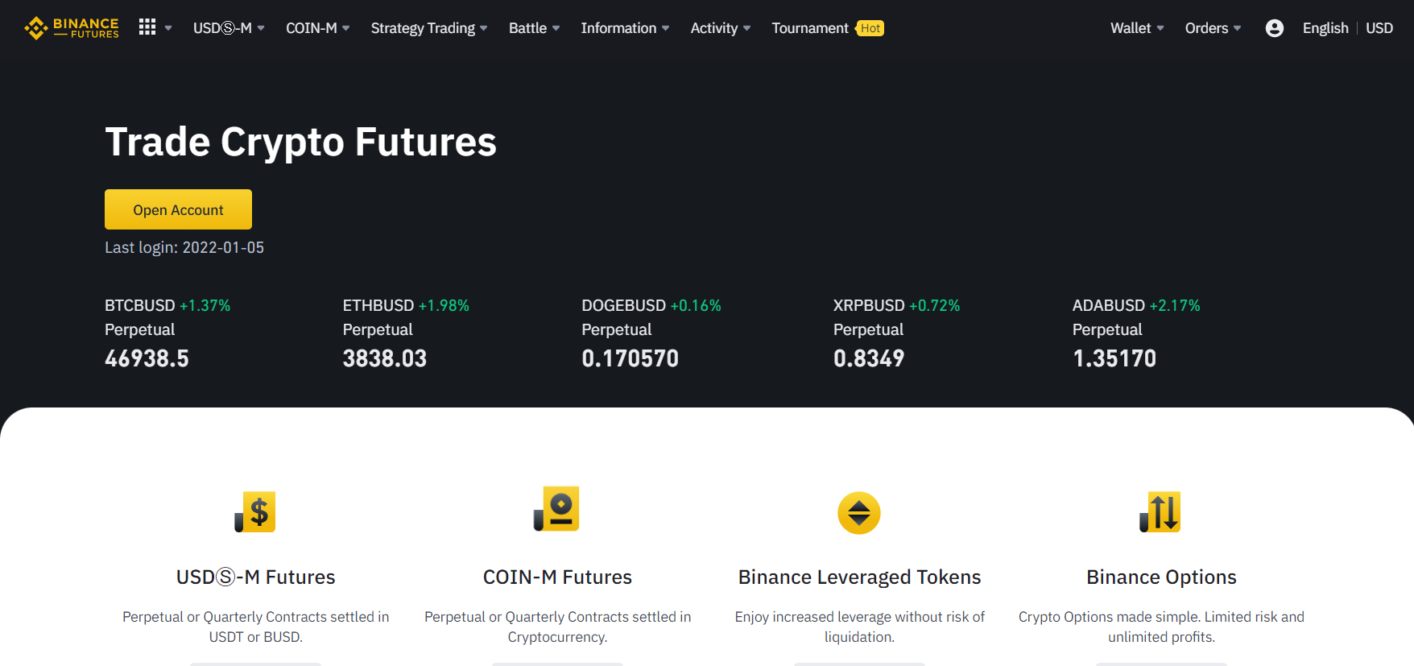Expand the USDⓈ-M dropdown menu
Viewport: 1414px width, 666px height.
229,28
